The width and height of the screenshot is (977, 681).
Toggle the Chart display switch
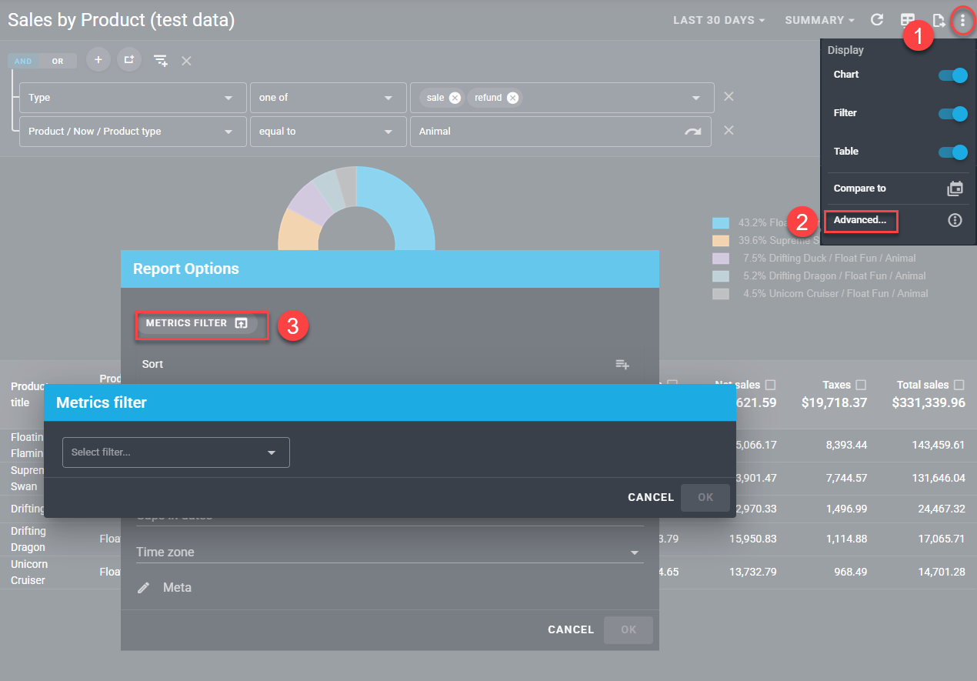(952, 75)
